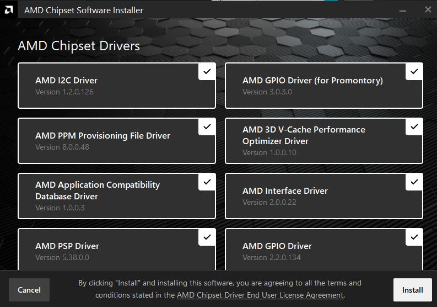Click the Version 1.2.0.126 text

click(x=64, y=92)
